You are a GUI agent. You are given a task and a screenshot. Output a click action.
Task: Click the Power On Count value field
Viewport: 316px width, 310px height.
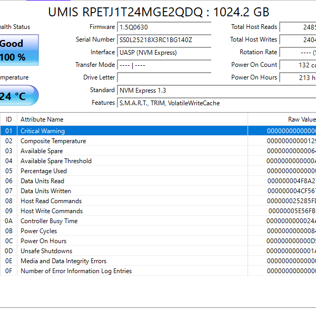click(x=298, y=65)
